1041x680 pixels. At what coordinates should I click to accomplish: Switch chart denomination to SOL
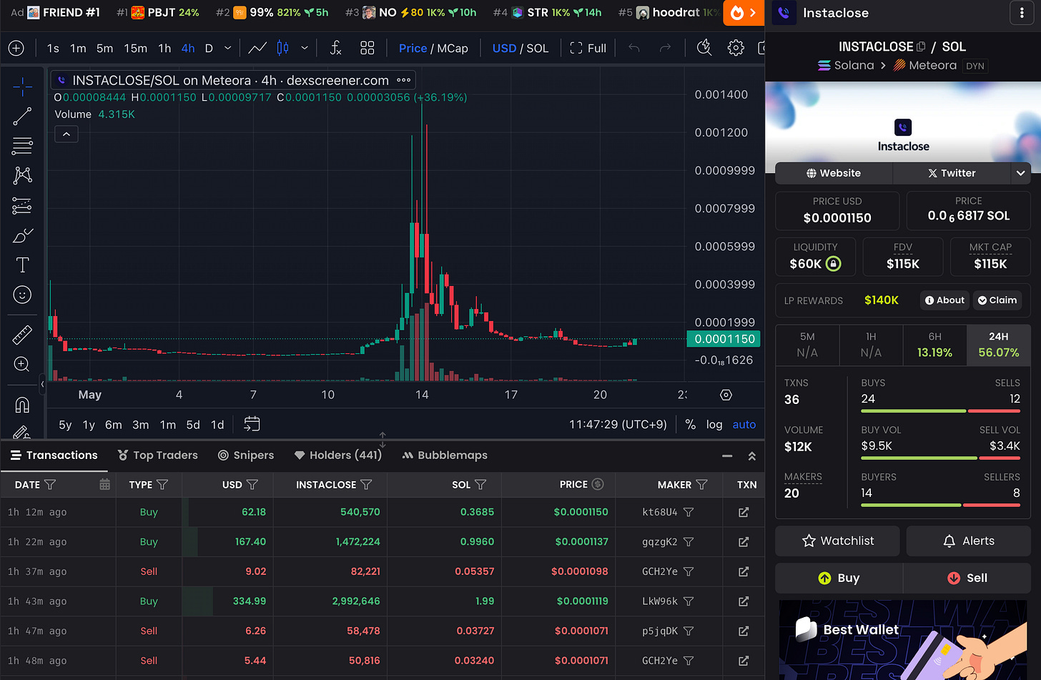click(538, 48)
